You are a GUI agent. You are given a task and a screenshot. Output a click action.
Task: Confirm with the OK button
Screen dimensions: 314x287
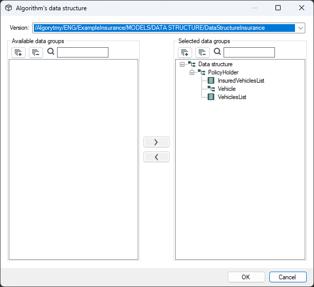[x=246, y=277]
